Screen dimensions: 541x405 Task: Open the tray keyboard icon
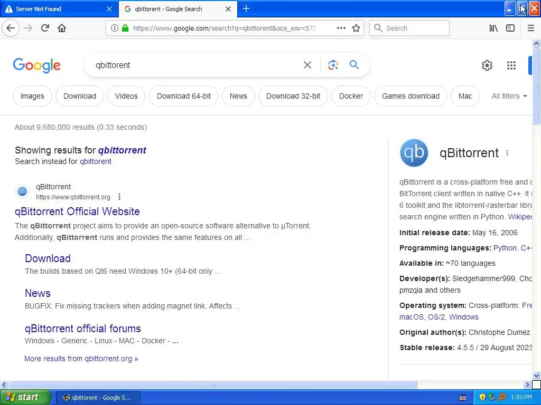pyautogui.click(x=463, y=398)
